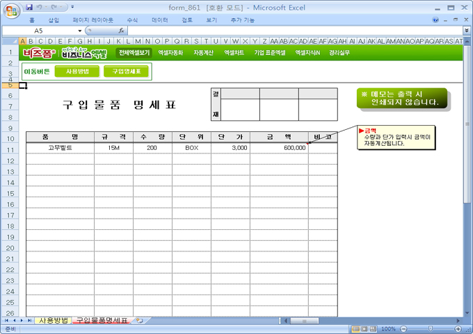Click the insert function fx icon
This screenshot has width=473, height=334.
[x=122, y=31]
